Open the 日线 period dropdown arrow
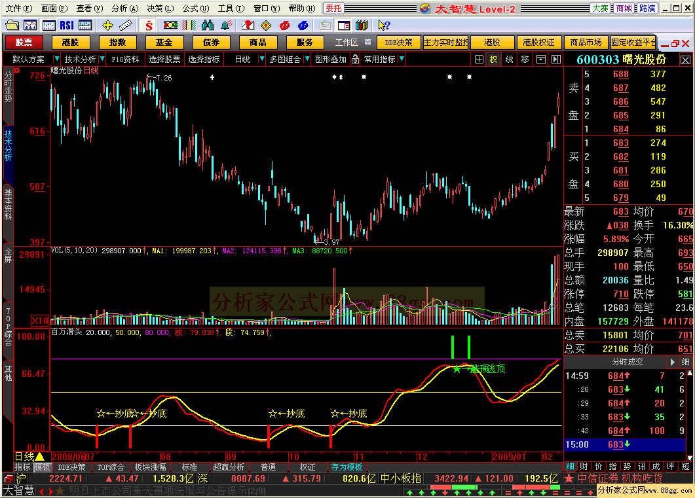The width and height of the screenshot is (695, 498). point(261,59)
